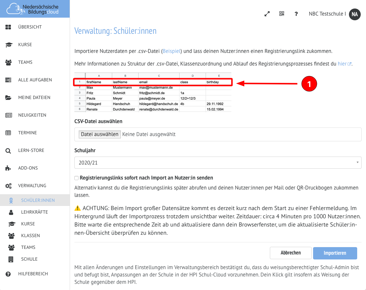Click the Meine Dateien folder icon
Screen dimensions: 366x290
click(x=8, y=98)
